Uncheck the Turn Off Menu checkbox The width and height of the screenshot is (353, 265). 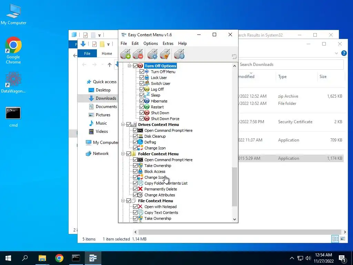click(142, 72)
